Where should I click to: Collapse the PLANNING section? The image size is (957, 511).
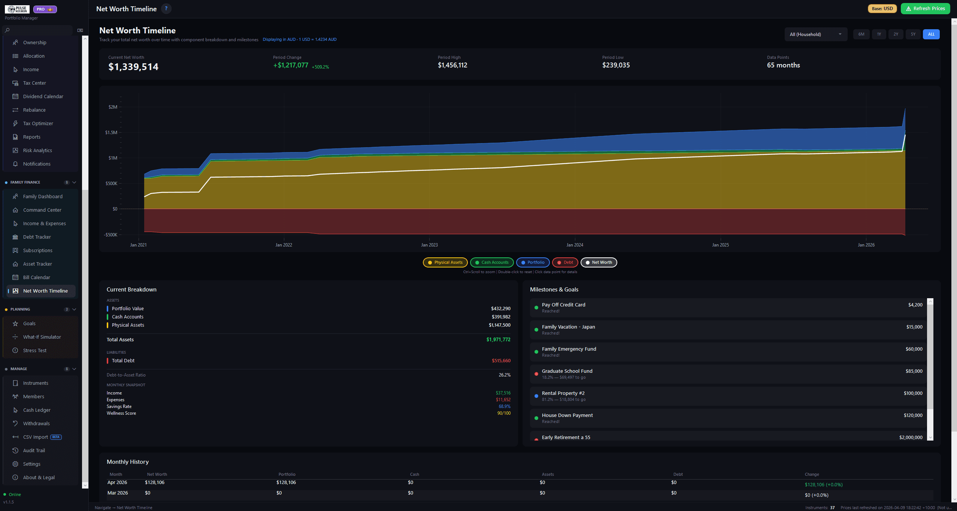tap(74, 309)
